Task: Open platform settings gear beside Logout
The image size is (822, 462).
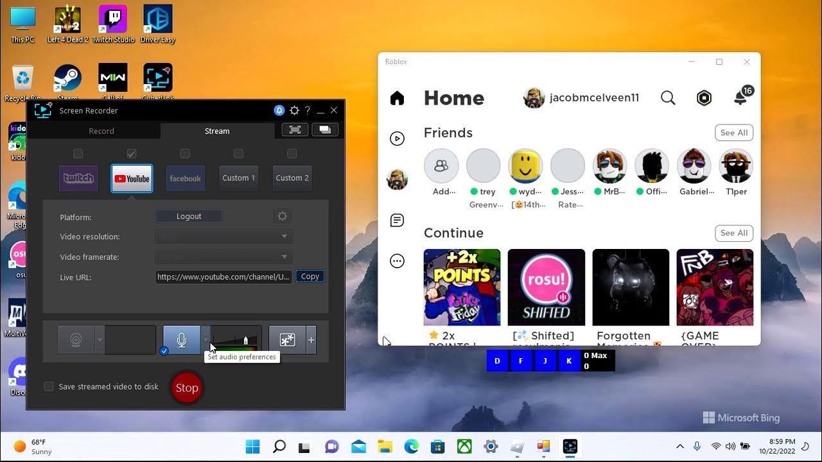Action: click(282, 216)
